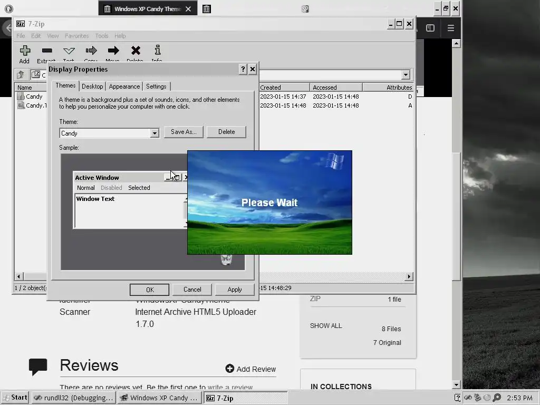540x405 pixels.
Task: Open the 7-Zip File menu
Action: click(x=21, y=36)
